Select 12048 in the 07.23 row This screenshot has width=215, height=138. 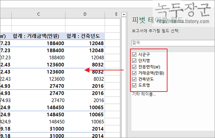tap(85, 58)
